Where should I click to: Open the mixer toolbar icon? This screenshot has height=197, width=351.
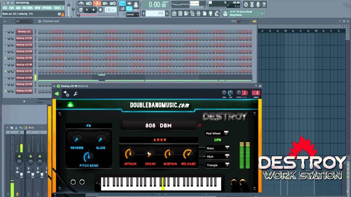coord(198,13)
